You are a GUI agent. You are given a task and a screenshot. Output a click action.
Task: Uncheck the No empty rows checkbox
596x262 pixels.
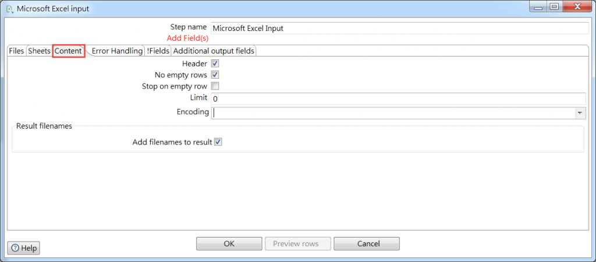pyautogui.click(x=215, y=75)
